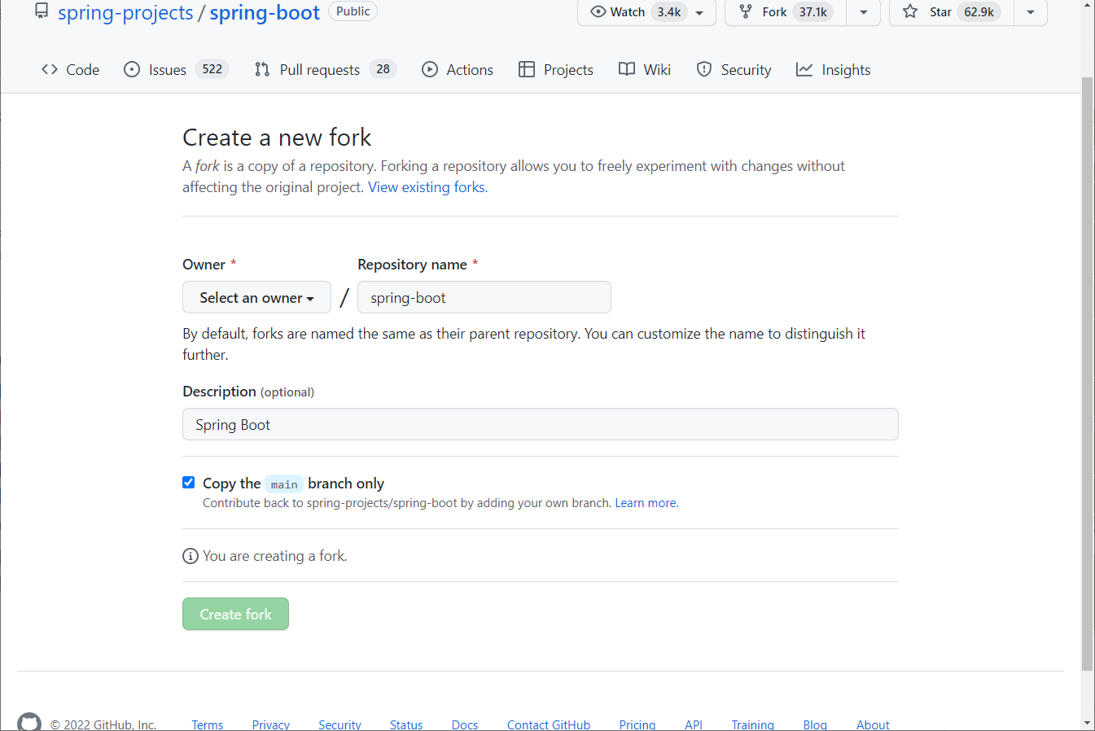Click the '522' issues count badge

coord(212,69)
